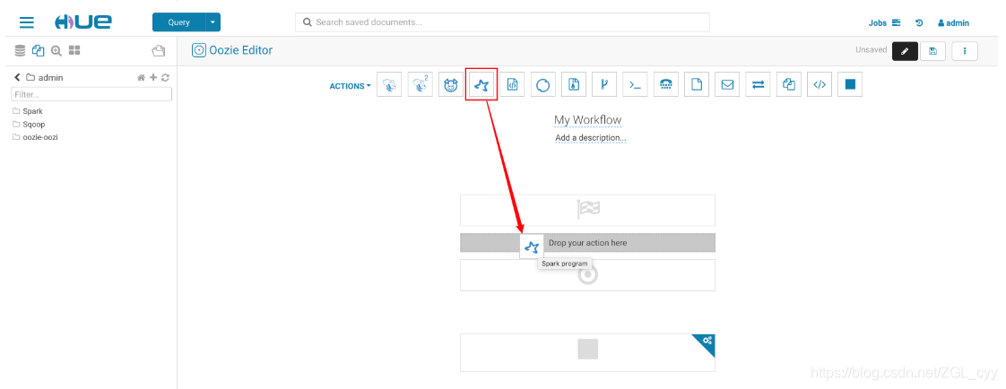Expand the Query button dropdown arrow

pyautogui.click(x=213, y=22)
